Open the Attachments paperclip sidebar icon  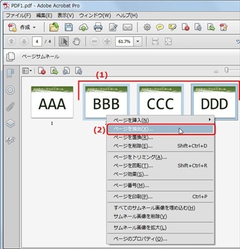pyautogui.click(x=11, y=107)
